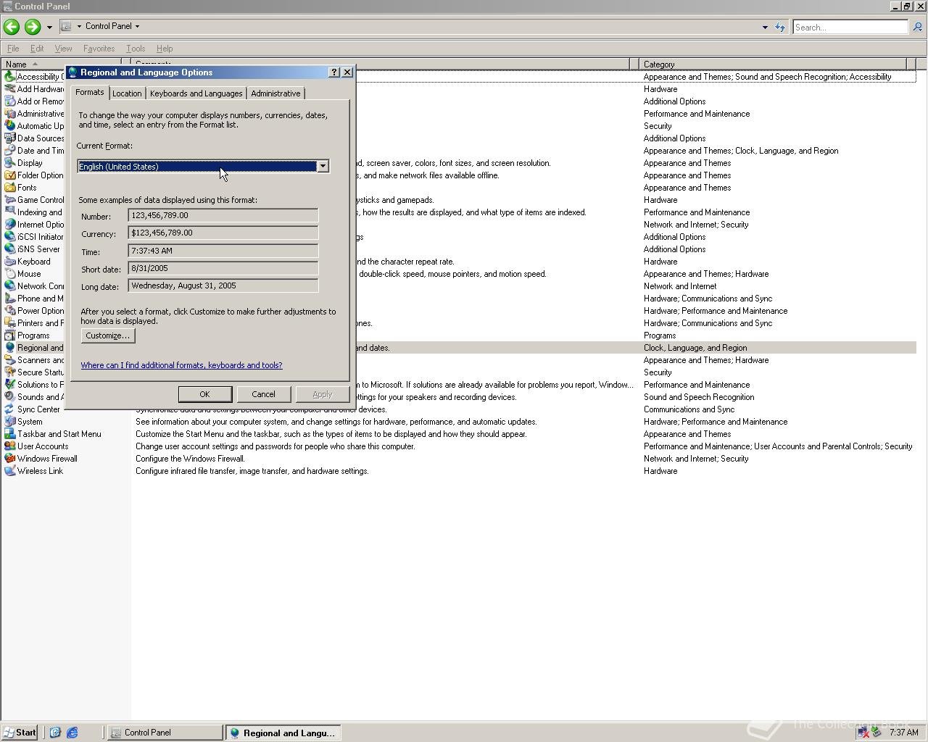
Task: Switch to the Keyboards and Languages tab
Action: tap(196, 93)
